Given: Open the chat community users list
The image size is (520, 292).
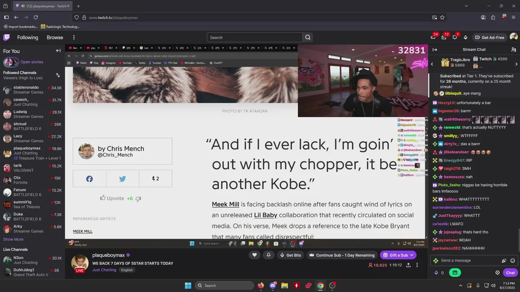Looking at the screenshot, I should (513, 49).
